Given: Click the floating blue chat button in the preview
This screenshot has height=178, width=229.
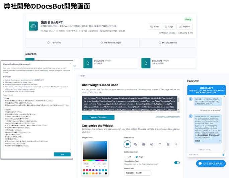Looking at the screenshot, I should coord(211,163).
